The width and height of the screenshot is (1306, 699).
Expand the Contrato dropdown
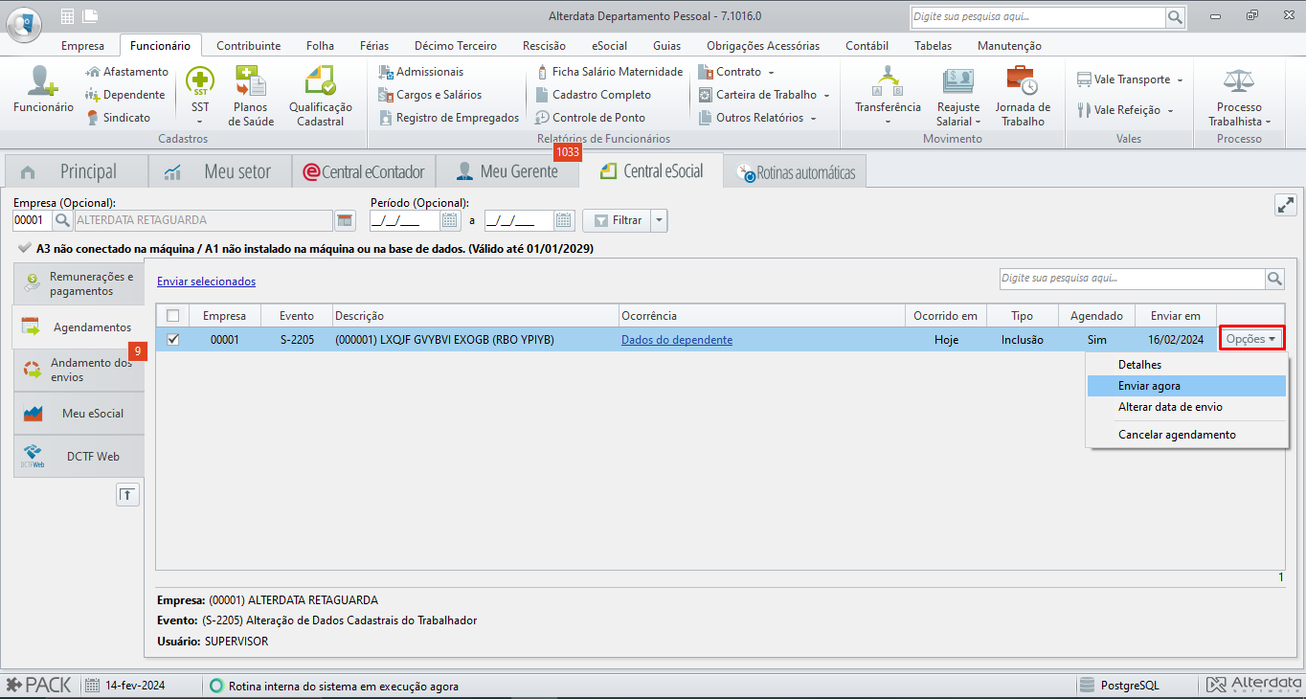coord(771,72)
